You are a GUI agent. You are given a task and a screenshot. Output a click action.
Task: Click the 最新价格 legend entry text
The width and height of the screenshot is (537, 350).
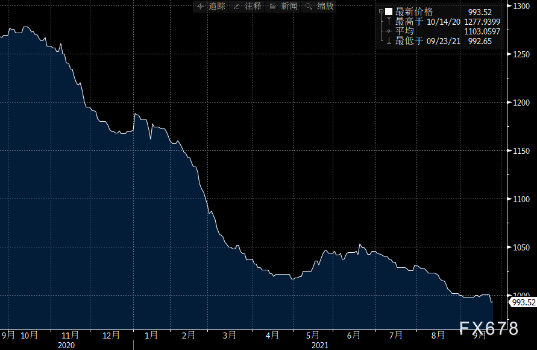point(414,11)
